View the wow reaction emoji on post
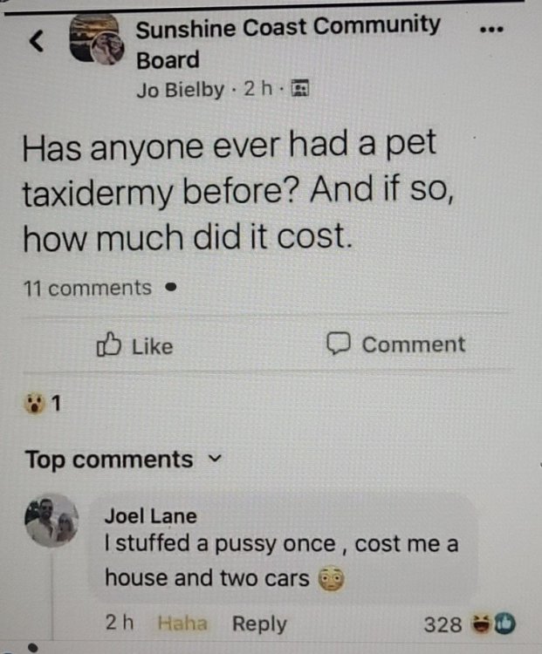 point(34,404)
